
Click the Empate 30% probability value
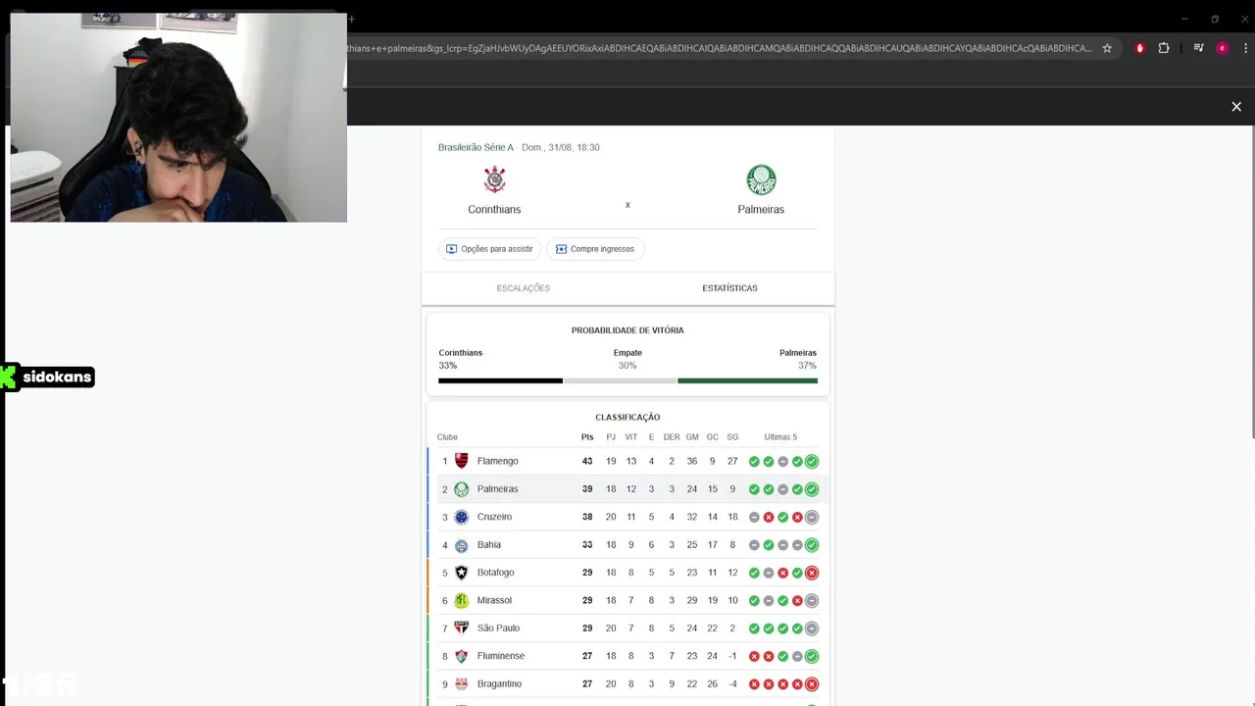[x=627, y=366]
